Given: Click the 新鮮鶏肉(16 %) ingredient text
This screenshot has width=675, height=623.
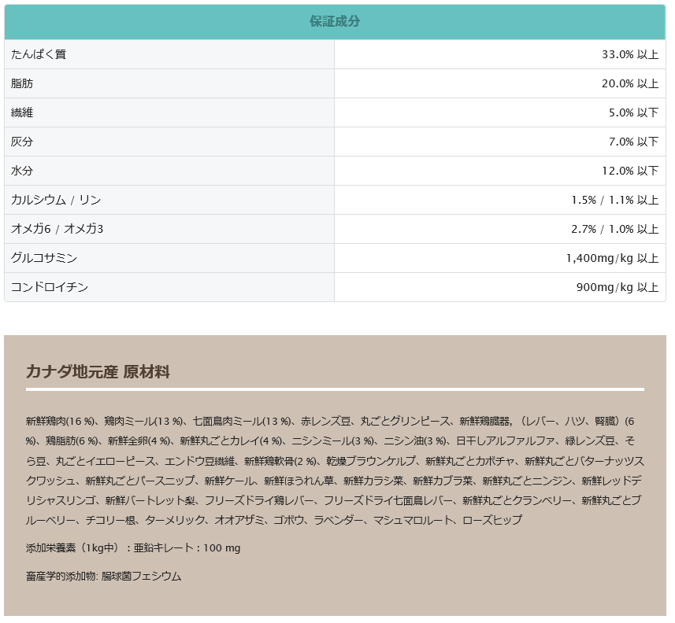Looking at the screenshot, I should [60, 420].
